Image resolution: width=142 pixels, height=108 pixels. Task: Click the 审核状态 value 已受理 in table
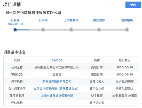click(57, 74)
